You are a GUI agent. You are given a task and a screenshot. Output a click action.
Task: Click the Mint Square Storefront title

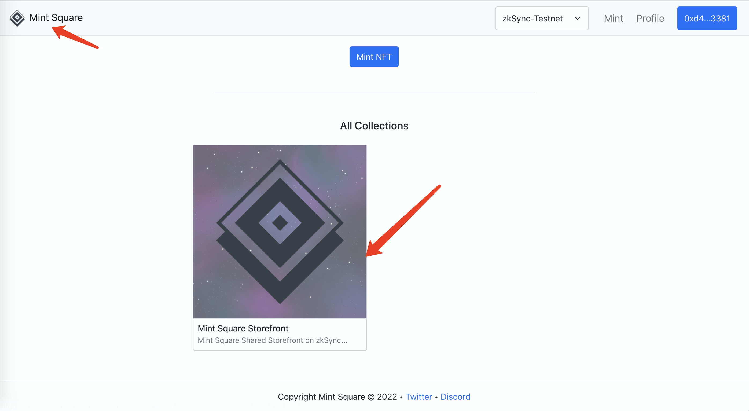point(243,328)
